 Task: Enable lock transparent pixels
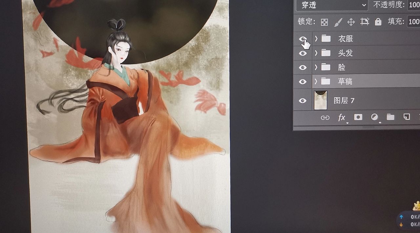[x=324, y=22]
